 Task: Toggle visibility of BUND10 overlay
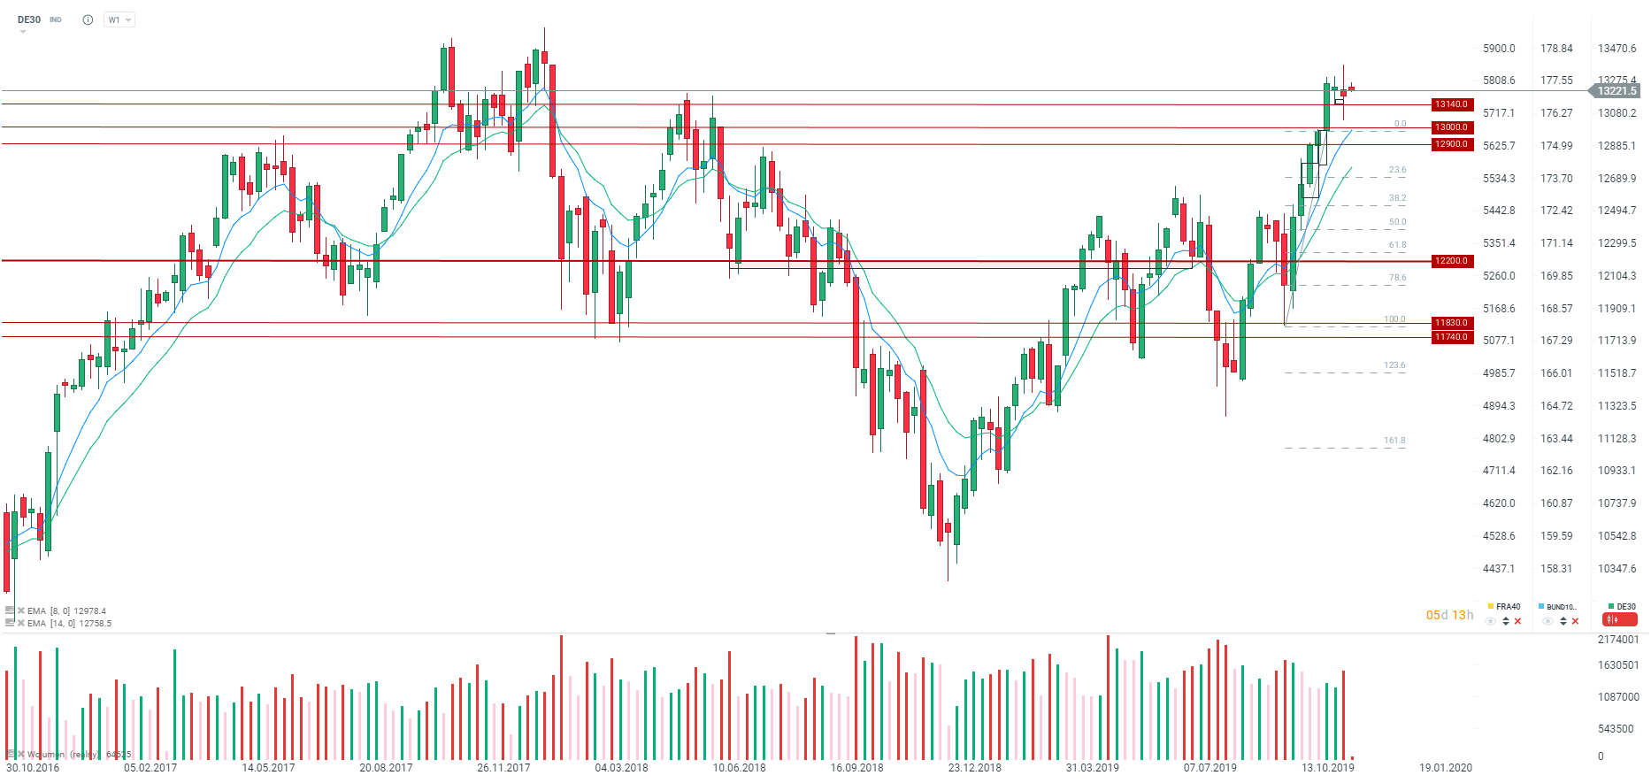coord(1547,621)
